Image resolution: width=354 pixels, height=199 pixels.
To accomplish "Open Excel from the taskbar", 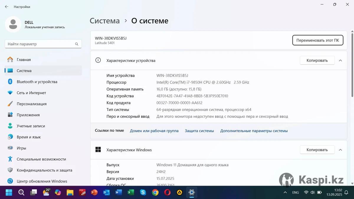I will [131, 193].
